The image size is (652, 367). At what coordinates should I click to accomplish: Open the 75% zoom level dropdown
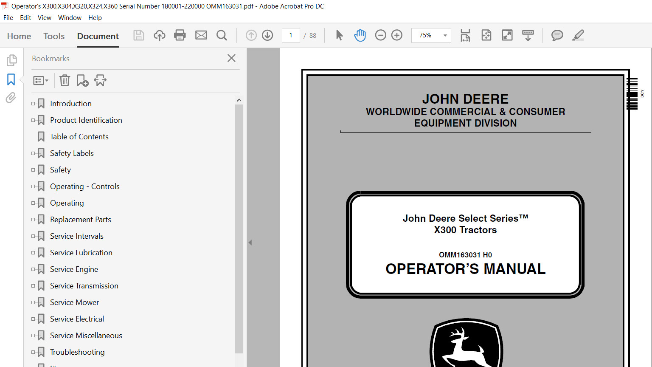445,35
